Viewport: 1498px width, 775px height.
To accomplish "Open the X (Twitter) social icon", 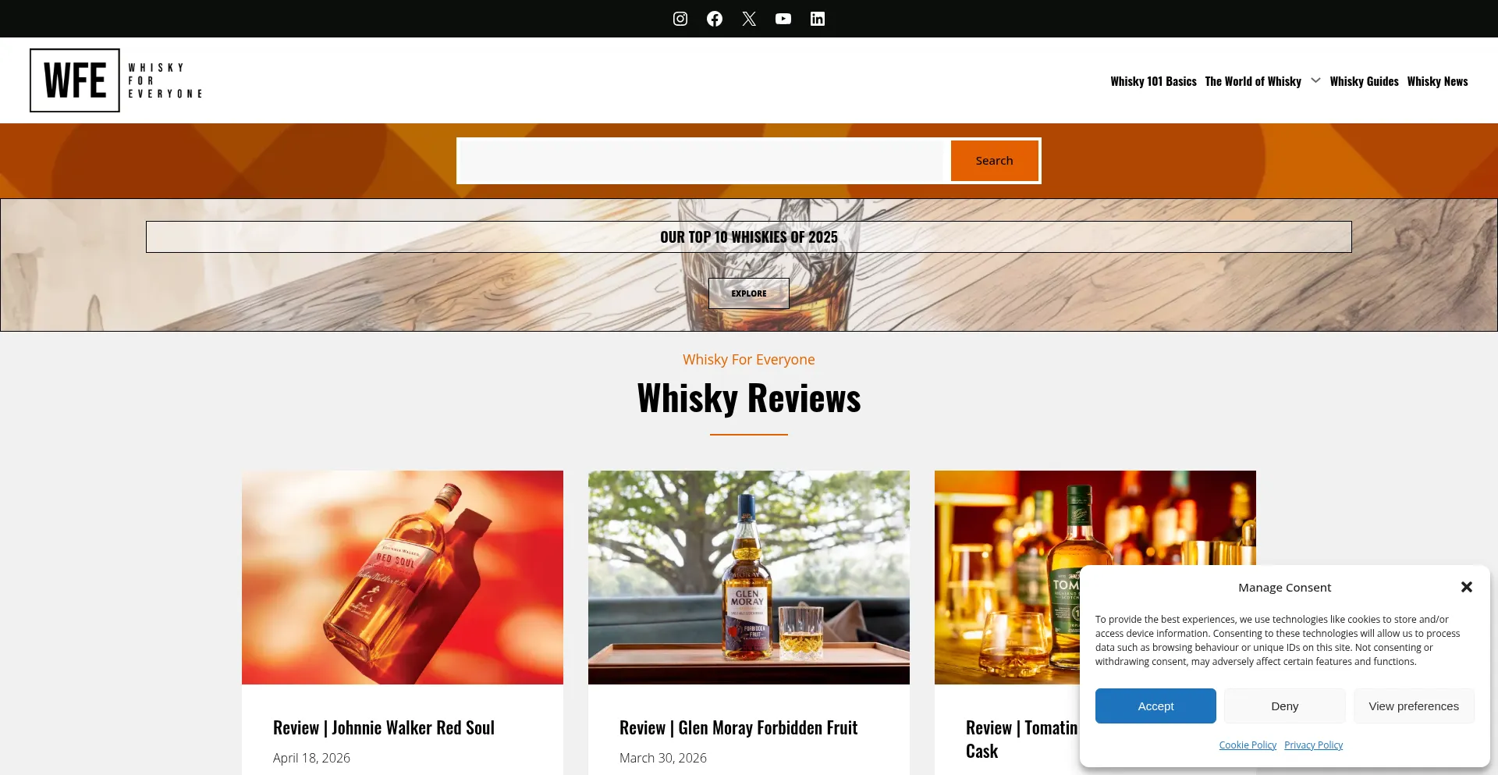I will (x=749, y=19).
